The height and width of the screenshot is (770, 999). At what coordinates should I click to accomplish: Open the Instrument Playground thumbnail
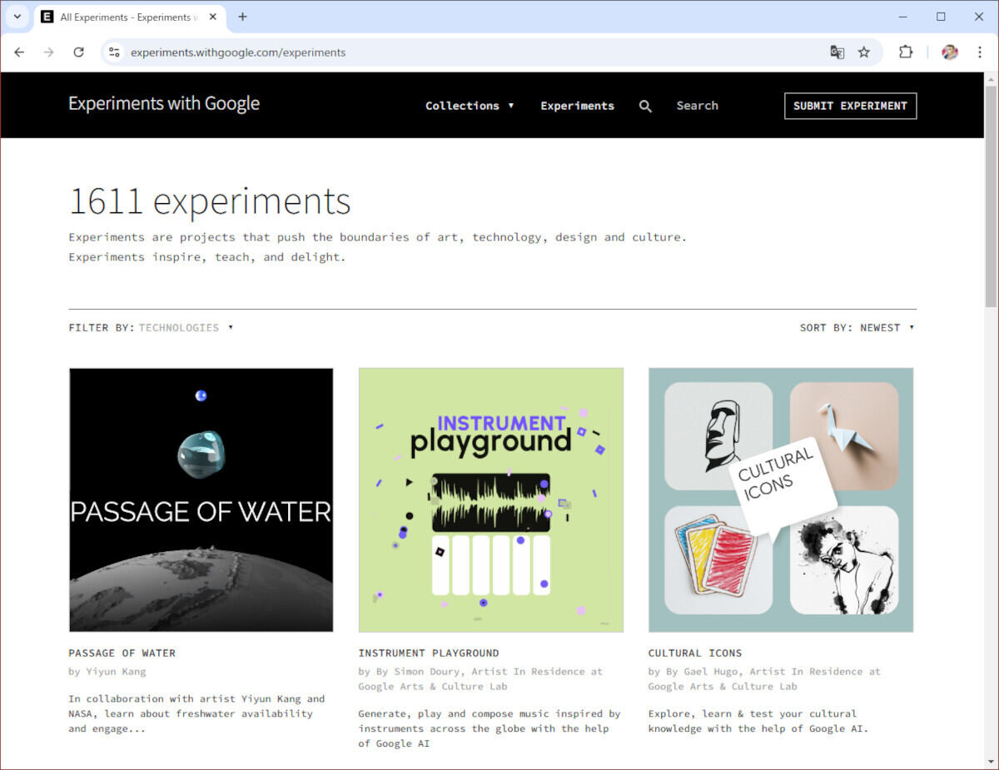(490, 499)
